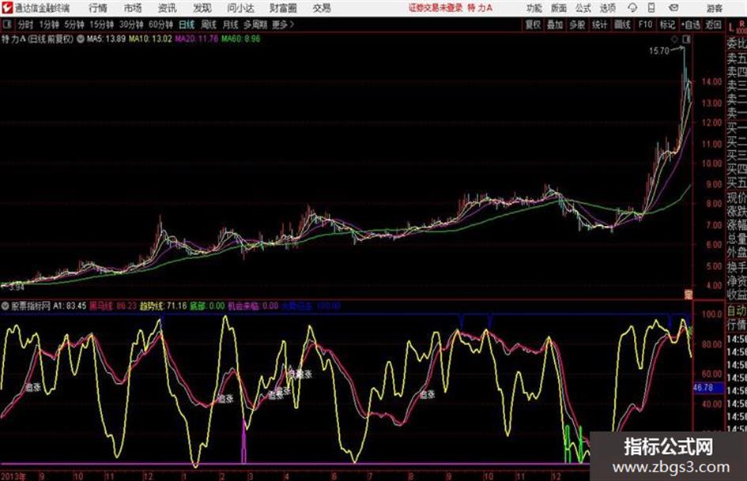Open the 行情 menu
Image resolution: width=747 pixels, height=481 pixels.
tap(98, 8)
